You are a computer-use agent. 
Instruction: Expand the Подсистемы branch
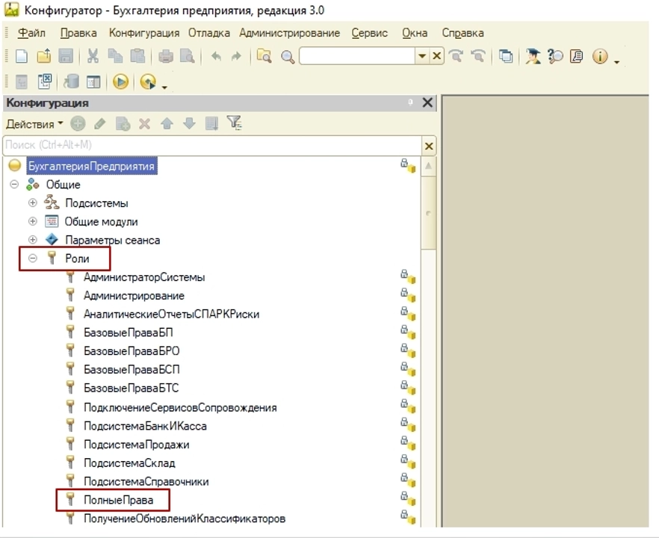tap(32, 202)
